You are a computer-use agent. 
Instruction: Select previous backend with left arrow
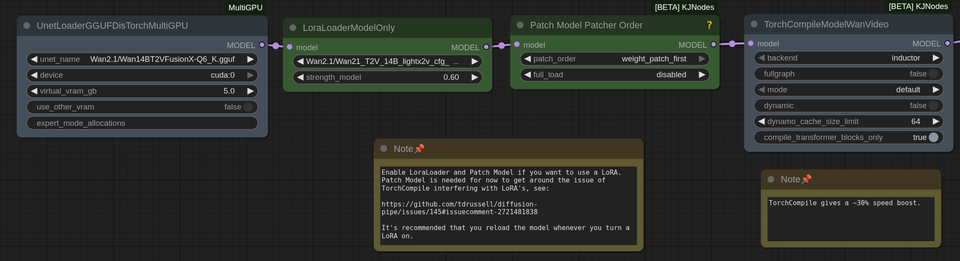[761, 58]
